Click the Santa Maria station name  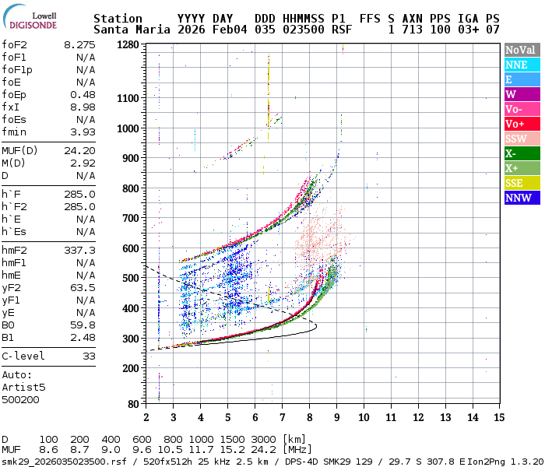(x=132, y=30)
